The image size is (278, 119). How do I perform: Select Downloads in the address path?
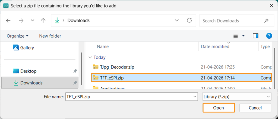(x=78, y=21)
